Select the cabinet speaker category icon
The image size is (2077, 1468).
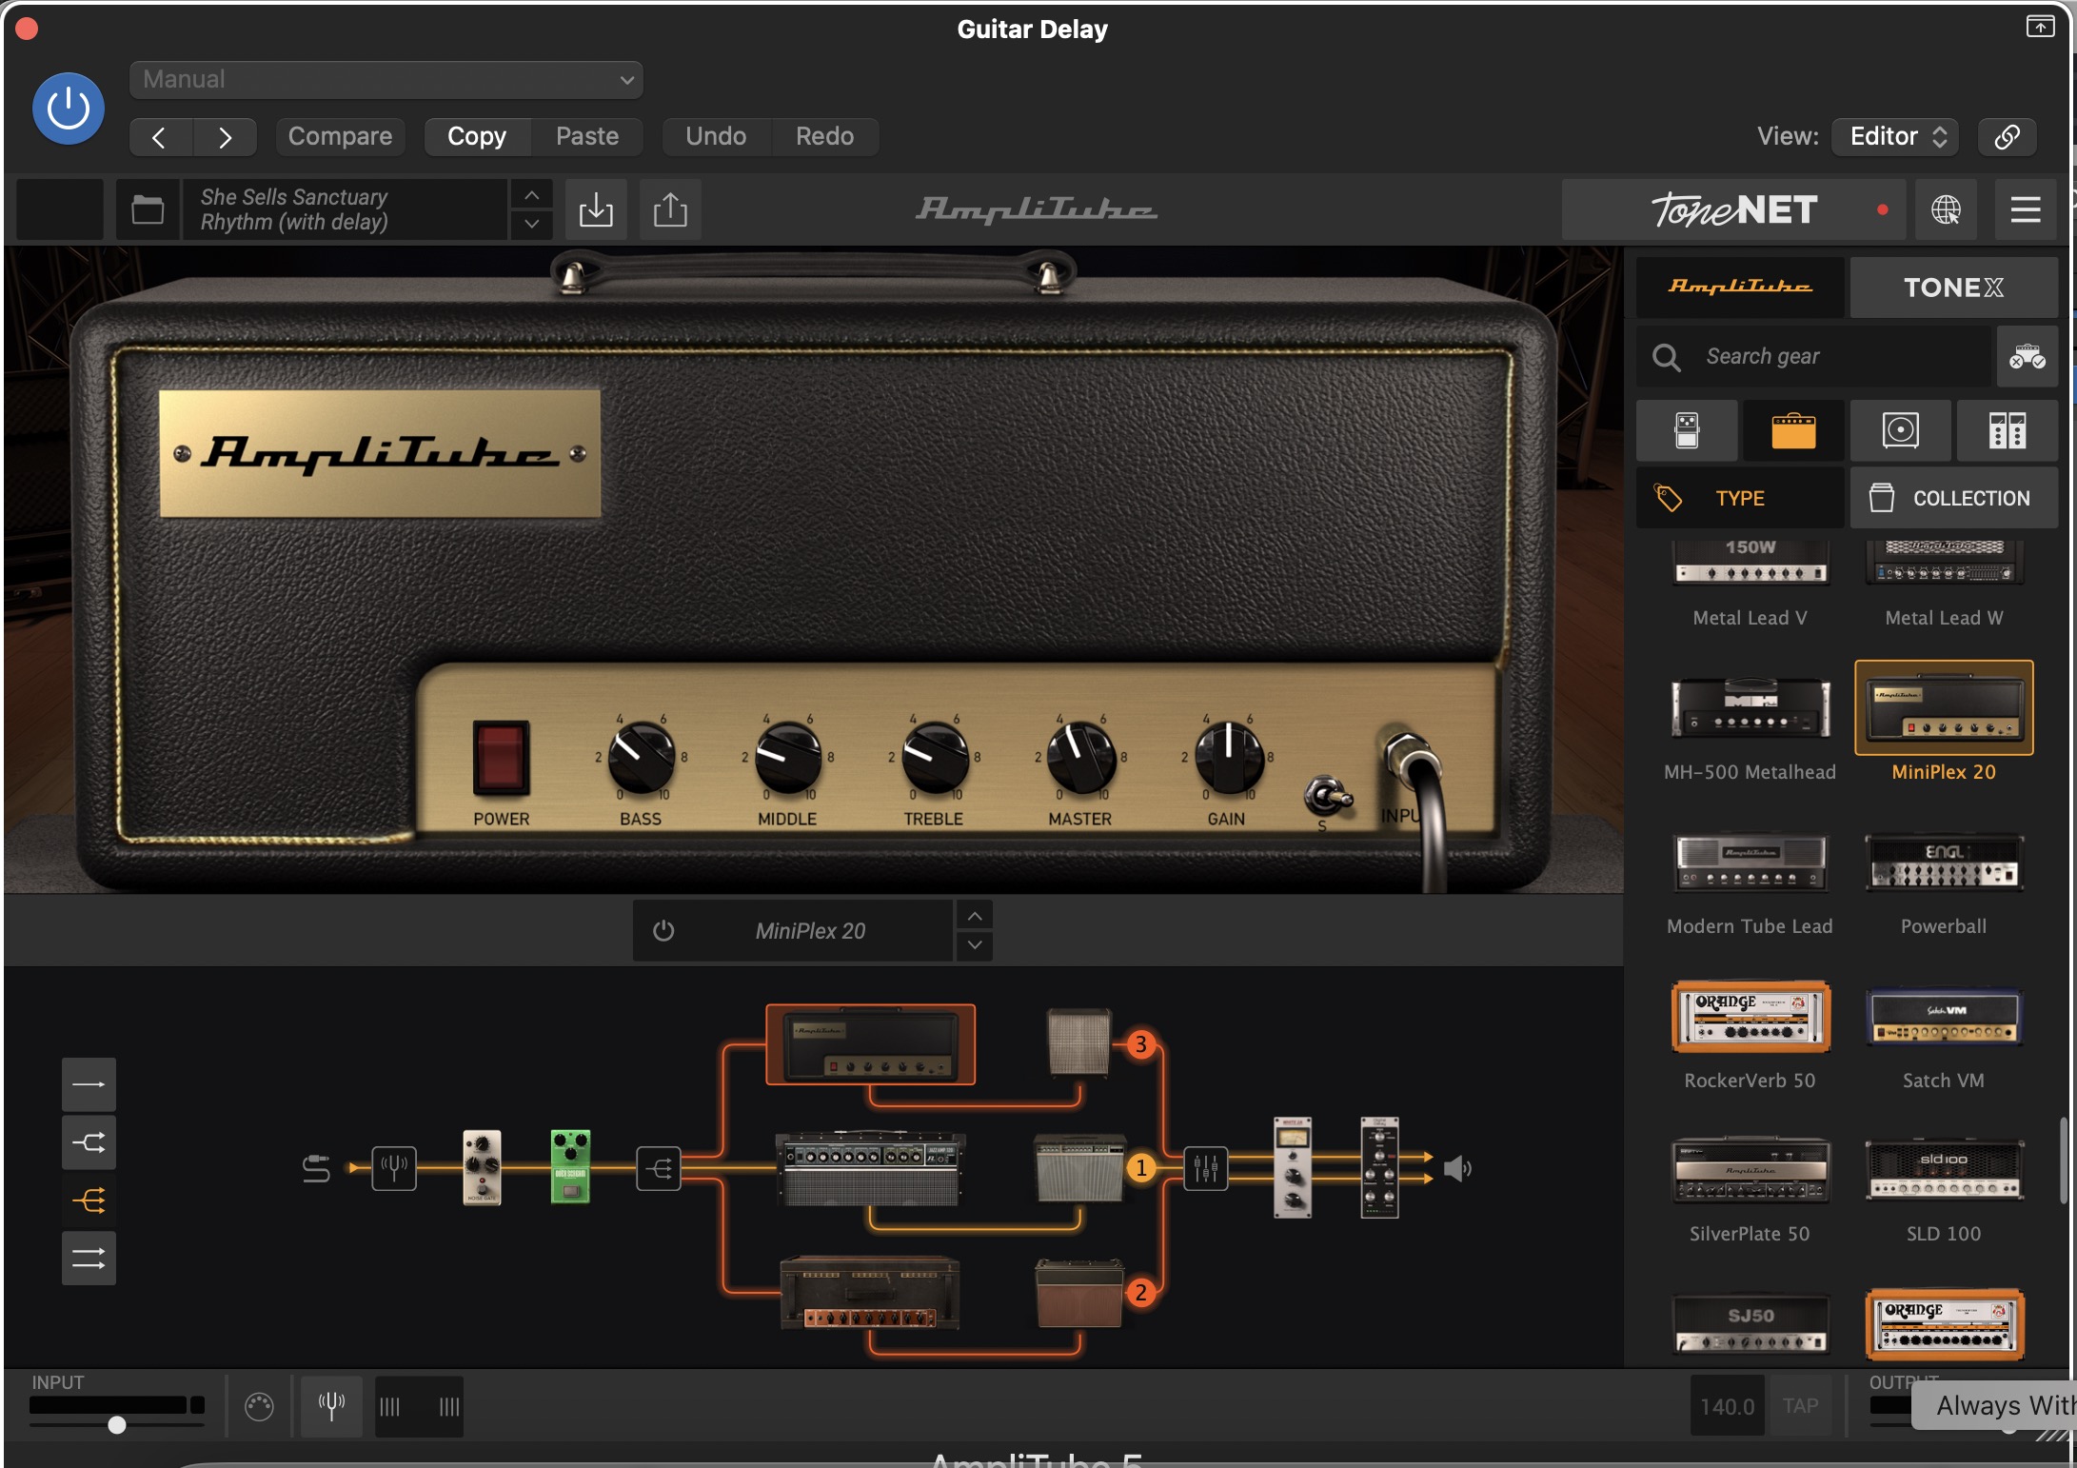(x=1900, y=431)
